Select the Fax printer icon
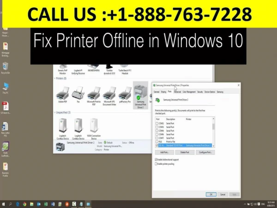Image resolution: width=277 pixels, height=208 pixels. [78, 94]
